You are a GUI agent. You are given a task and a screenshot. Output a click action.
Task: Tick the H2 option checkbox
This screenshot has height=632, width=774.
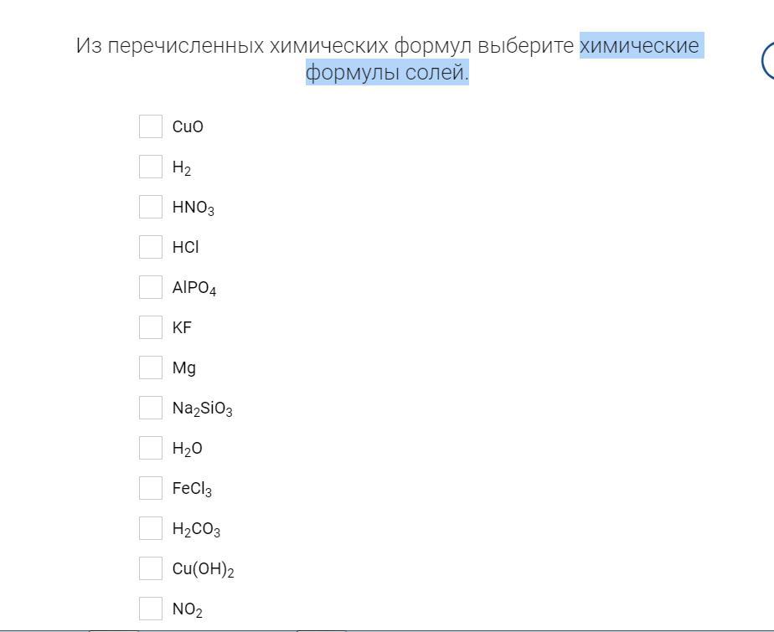click(151, 167)
